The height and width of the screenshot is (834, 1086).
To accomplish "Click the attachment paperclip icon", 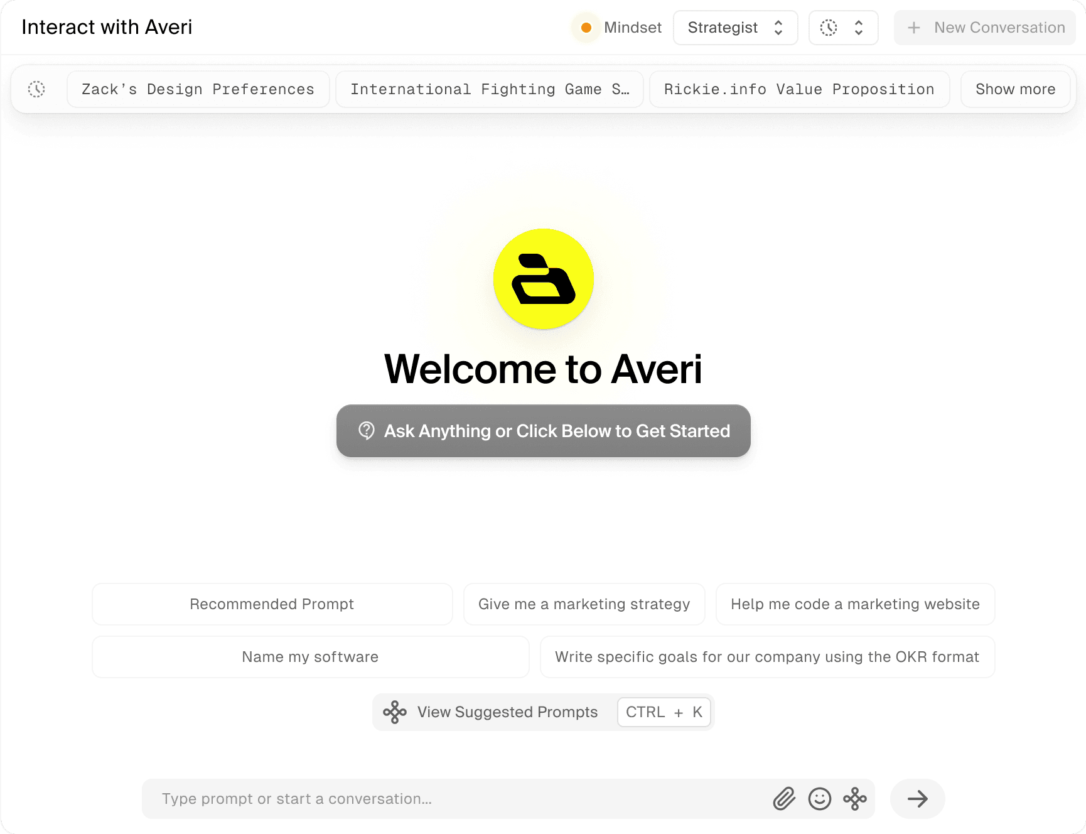I will click(x=783, y=799).
